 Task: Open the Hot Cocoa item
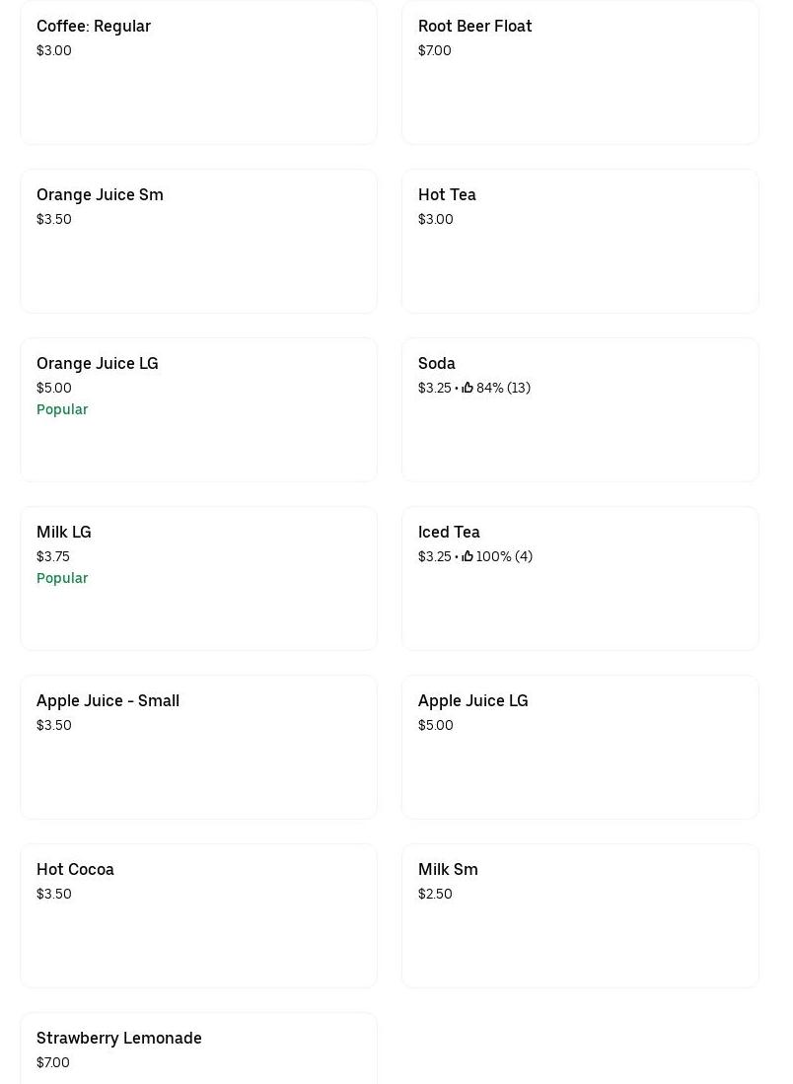point(198,915)
